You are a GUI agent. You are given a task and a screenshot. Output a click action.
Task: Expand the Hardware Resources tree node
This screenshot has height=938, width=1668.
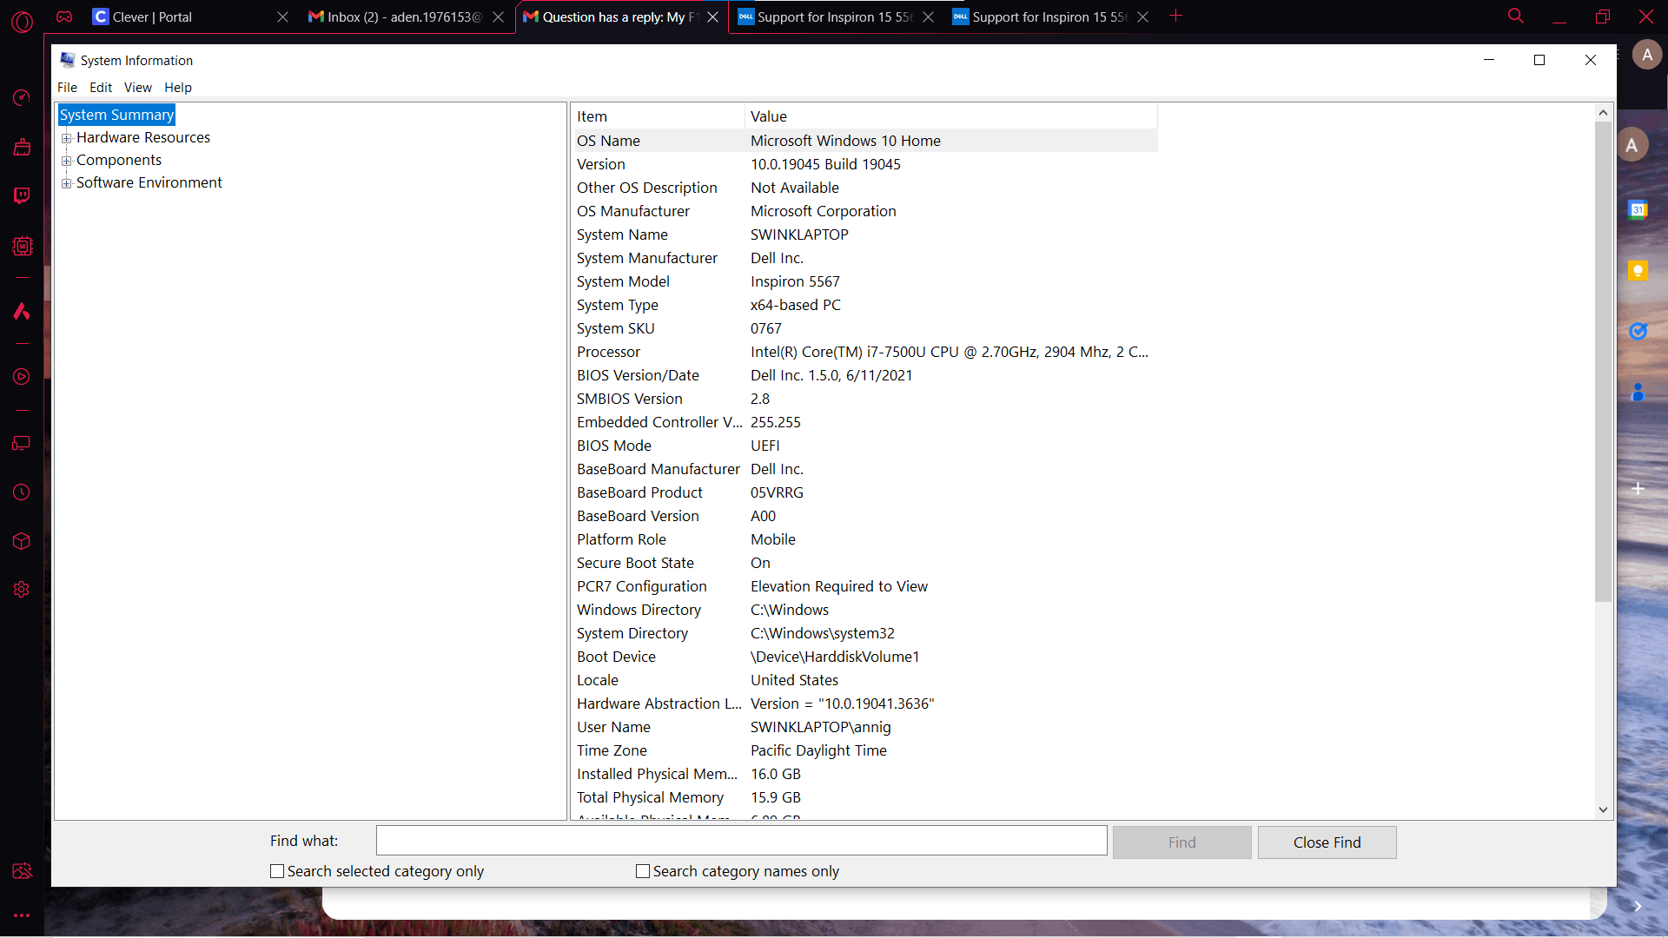[x=67, y=137]
